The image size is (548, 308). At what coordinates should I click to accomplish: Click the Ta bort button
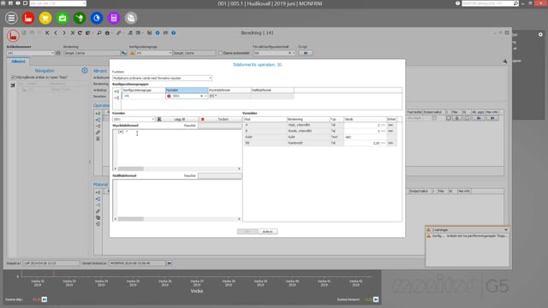pos(220,120)
